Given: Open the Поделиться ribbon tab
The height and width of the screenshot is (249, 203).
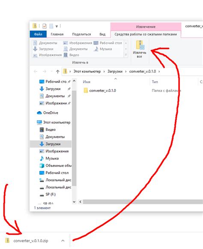Looking at the screenshot, I should [x=81, y=34].
